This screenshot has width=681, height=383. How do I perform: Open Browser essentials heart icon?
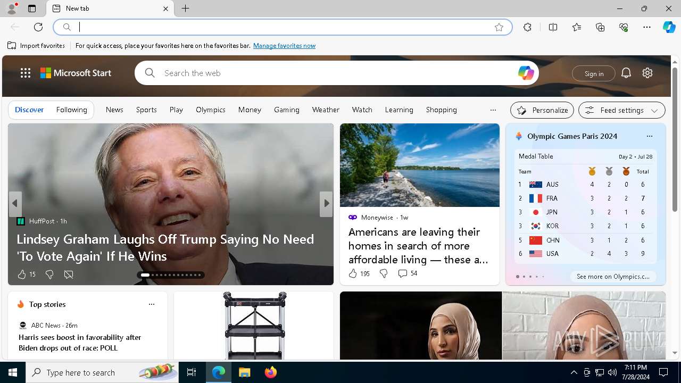coord(624,27)
